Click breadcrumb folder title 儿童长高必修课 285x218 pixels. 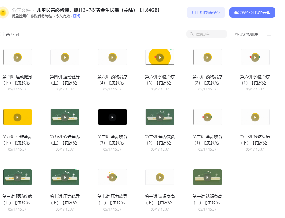tap(98, 10)
